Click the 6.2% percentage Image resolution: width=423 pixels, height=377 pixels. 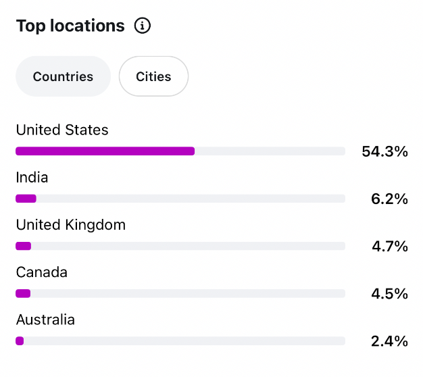click(x=389, y=199)
